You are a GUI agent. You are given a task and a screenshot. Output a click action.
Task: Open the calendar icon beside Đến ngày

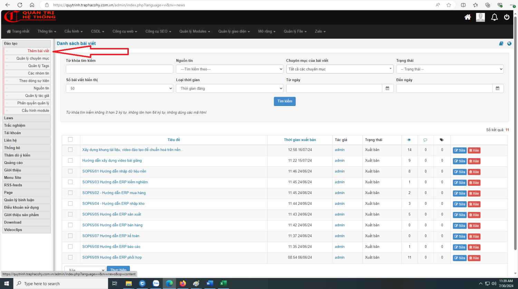[x=498, y=88]
